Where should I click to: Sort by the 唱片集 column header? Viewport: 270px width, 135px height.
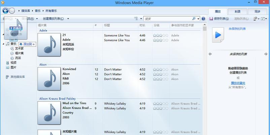click(x=42, y=25)
